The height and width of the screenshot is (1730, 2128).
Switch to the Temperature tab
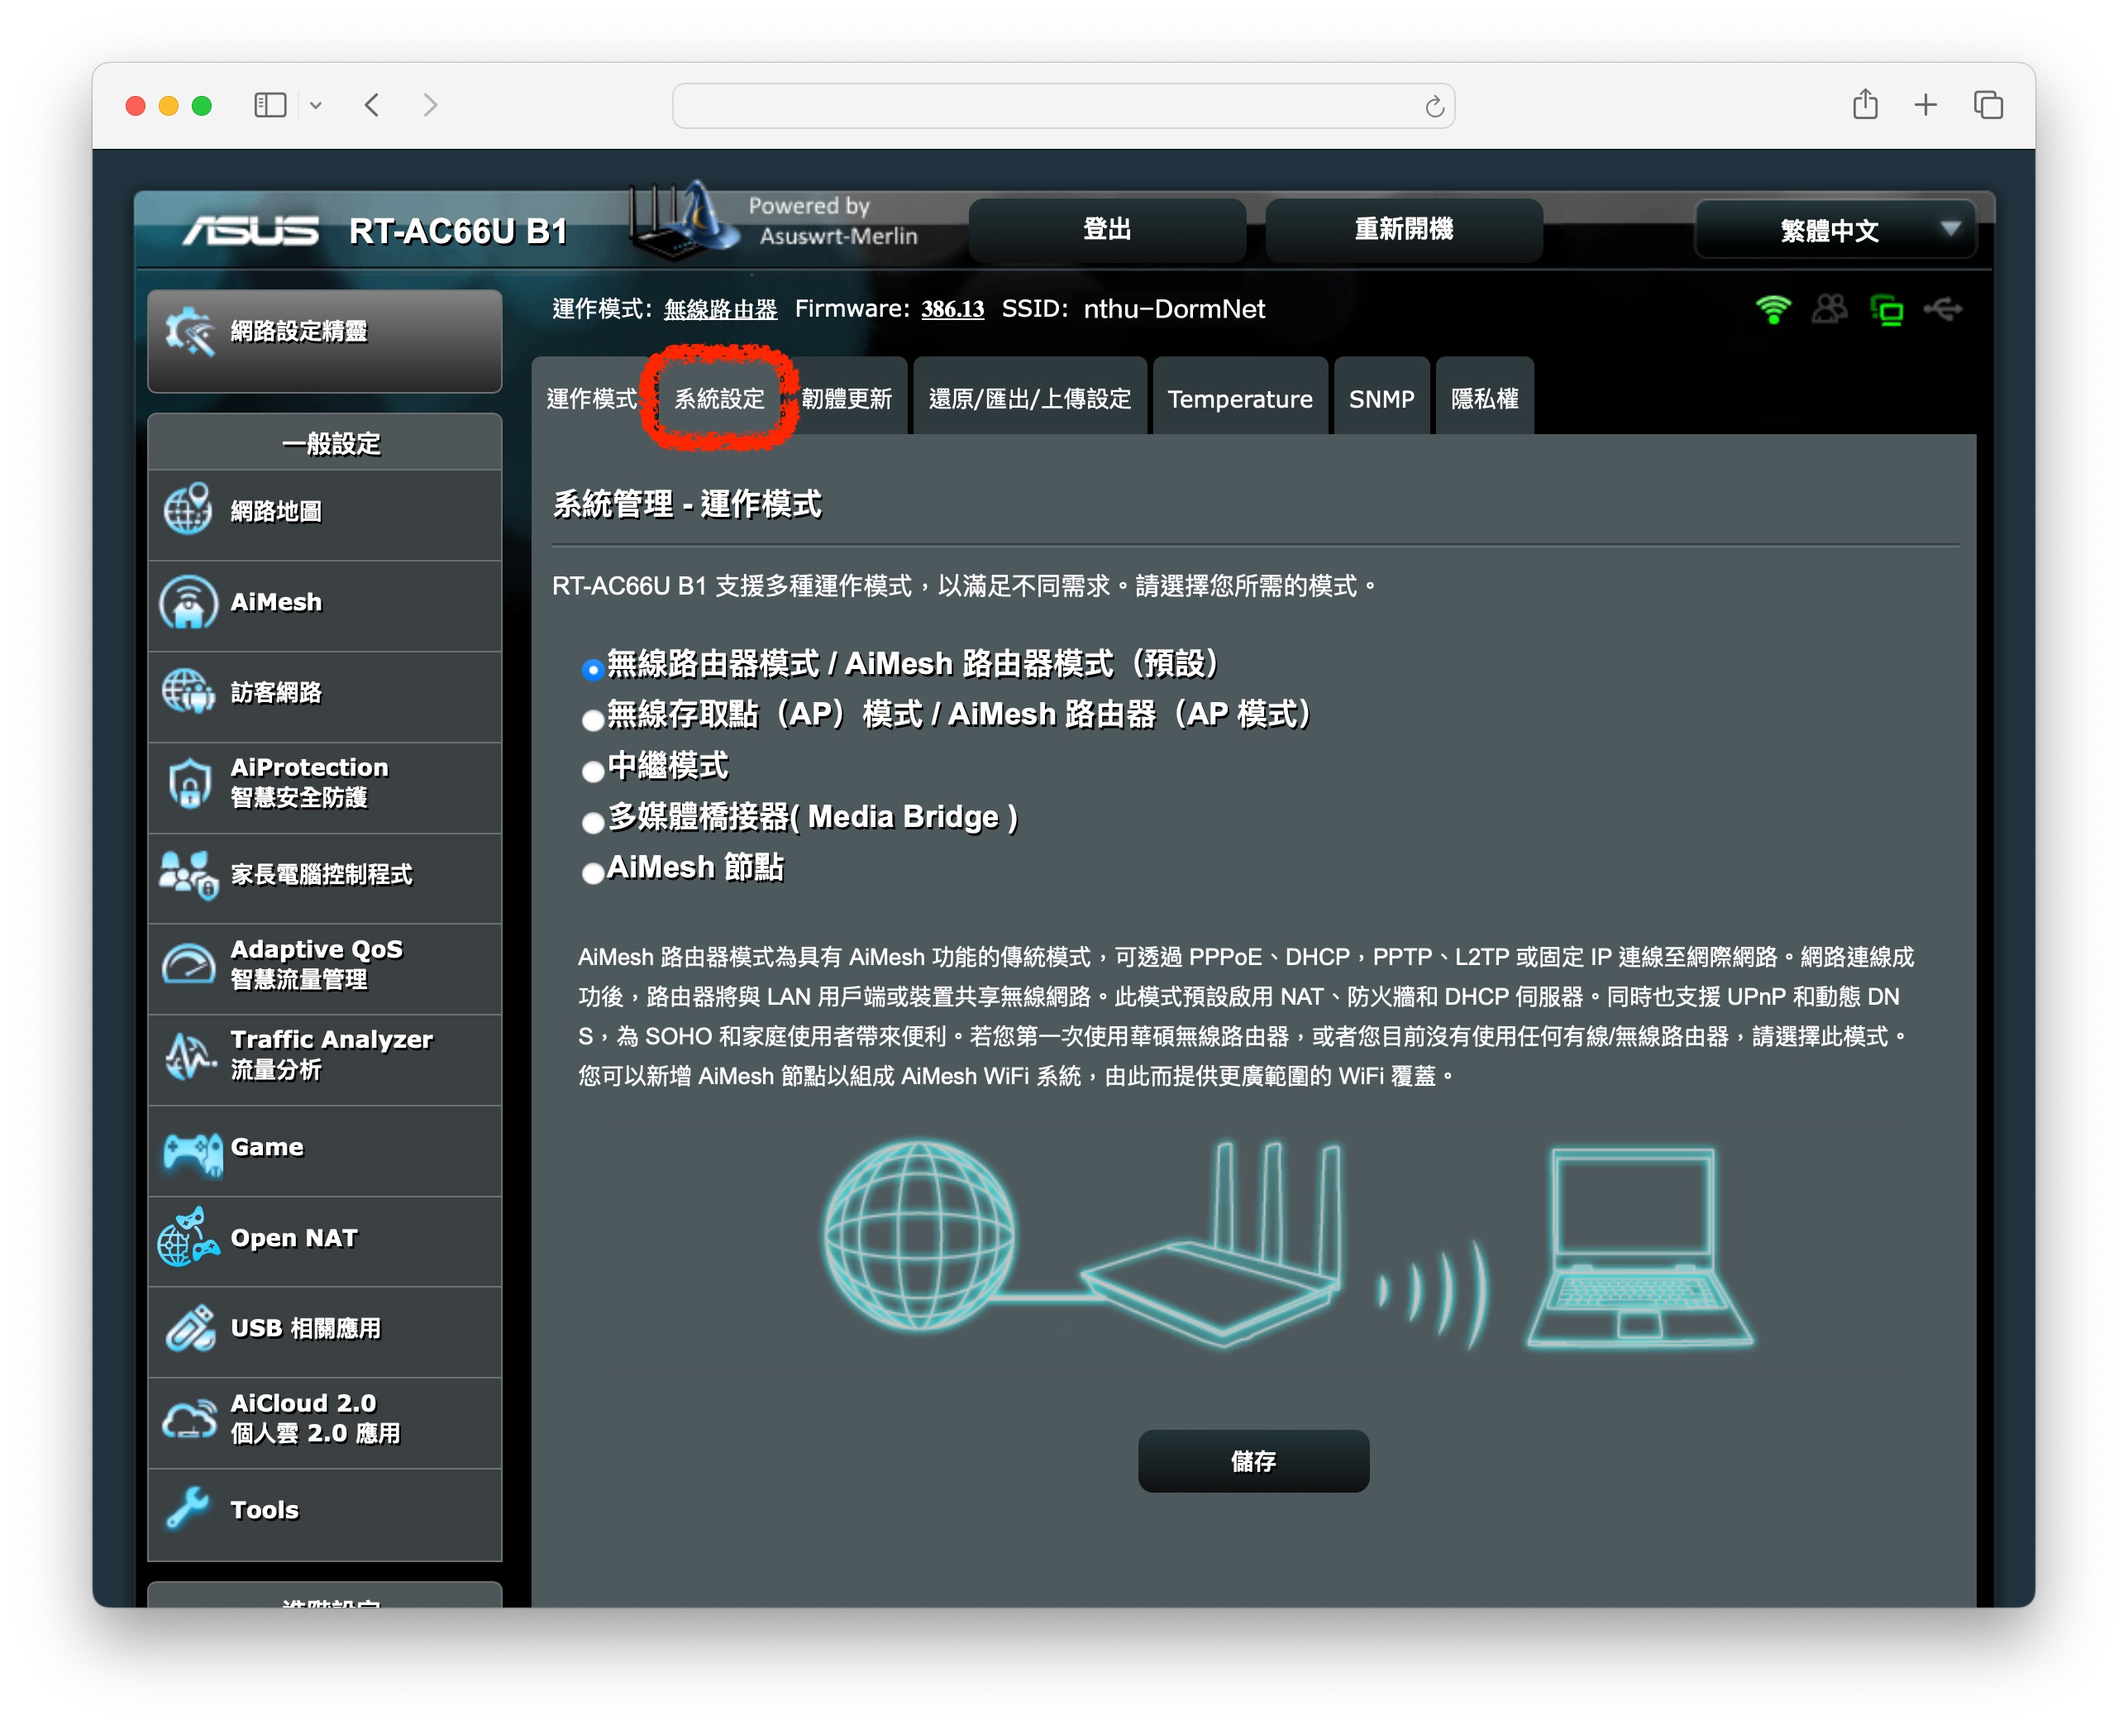pos(1238,399)
